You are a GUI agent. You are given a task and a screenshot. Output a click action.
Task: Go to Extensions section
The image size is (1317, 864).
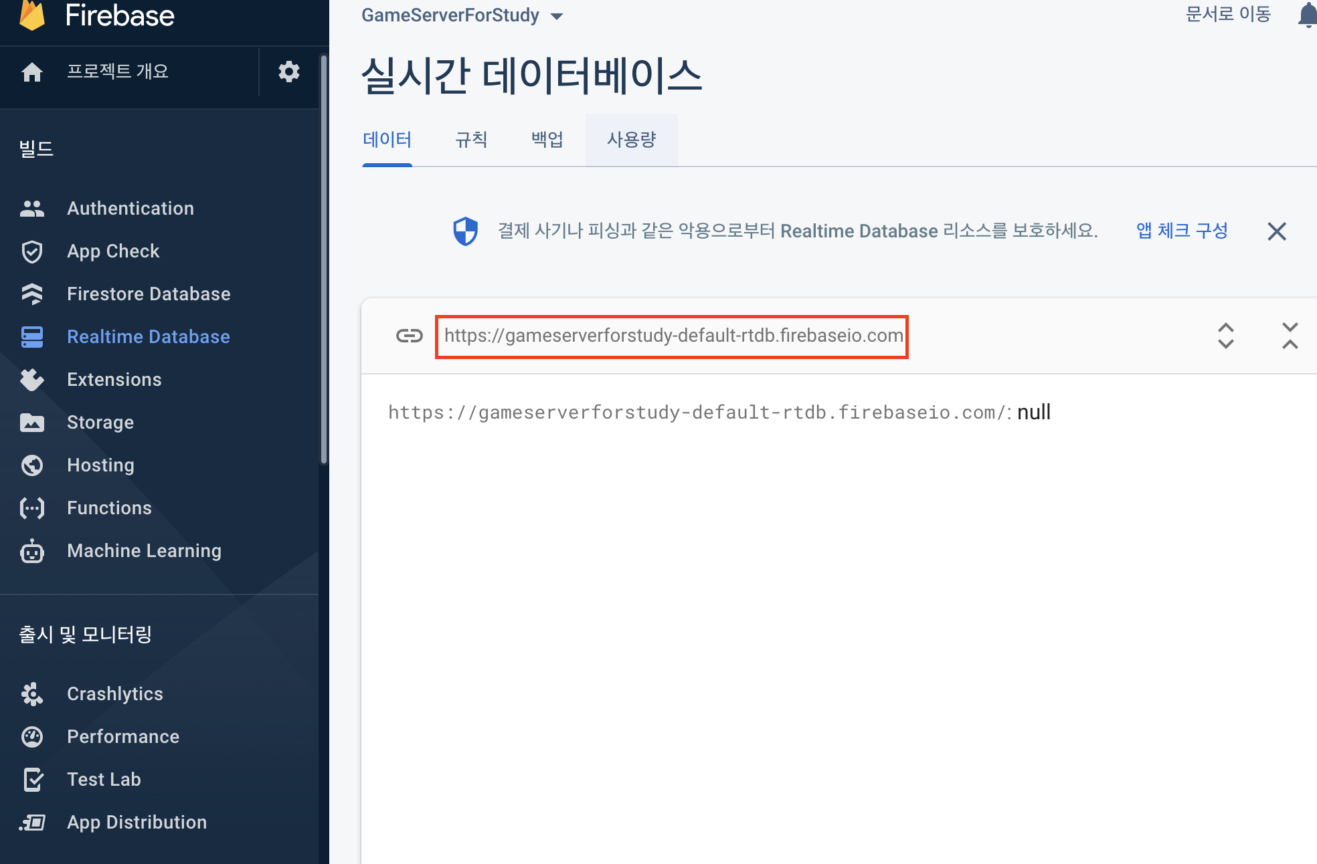point(114,379)
